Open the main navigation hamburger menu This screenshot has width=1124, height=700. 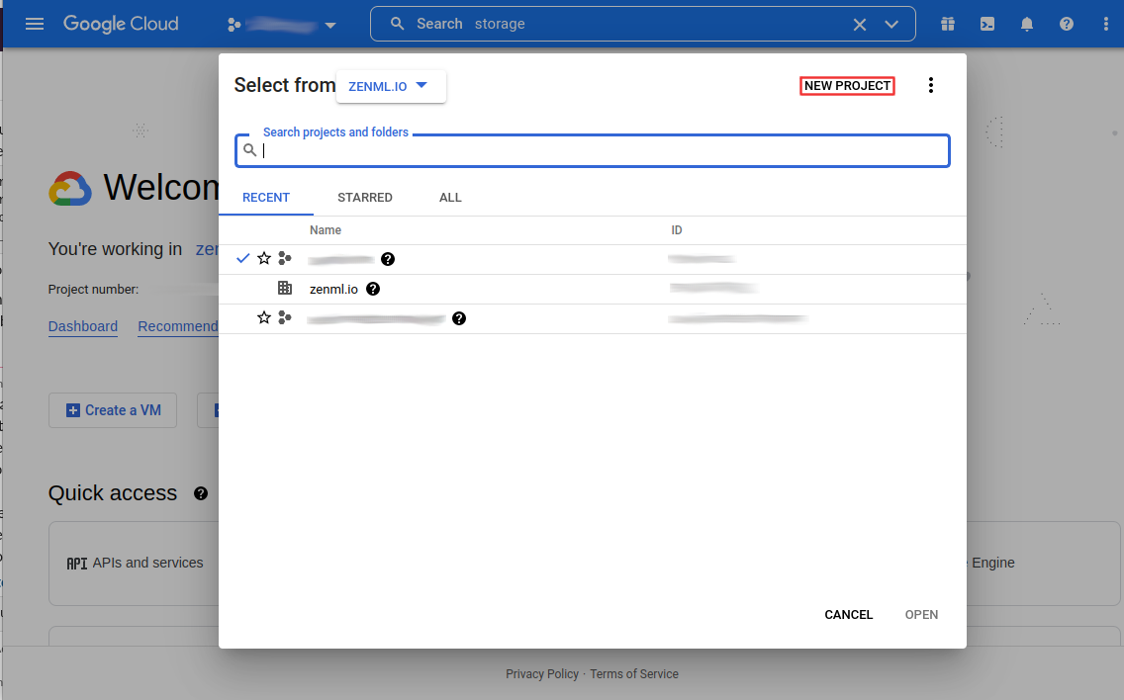(x=35, y=24)
